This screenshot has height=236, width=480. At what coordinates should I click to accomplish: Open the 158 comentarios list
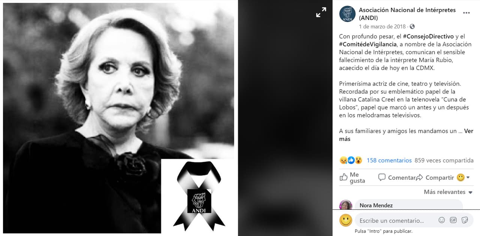pos(389,160)
